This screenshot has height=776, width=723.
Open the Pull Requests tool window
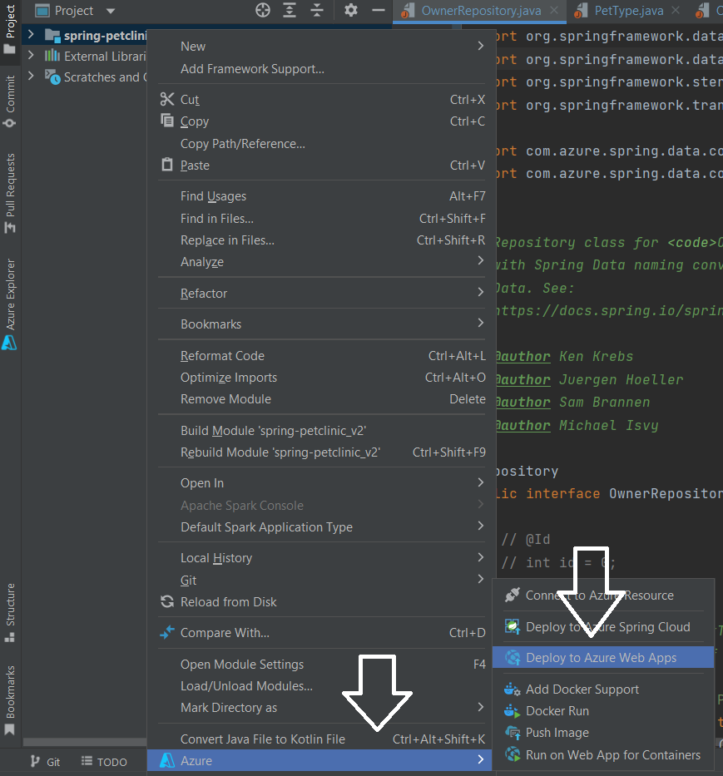(10, 193)
